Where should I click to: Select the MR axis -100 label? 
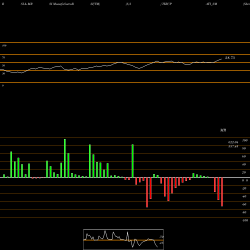(x=245, y=220)
